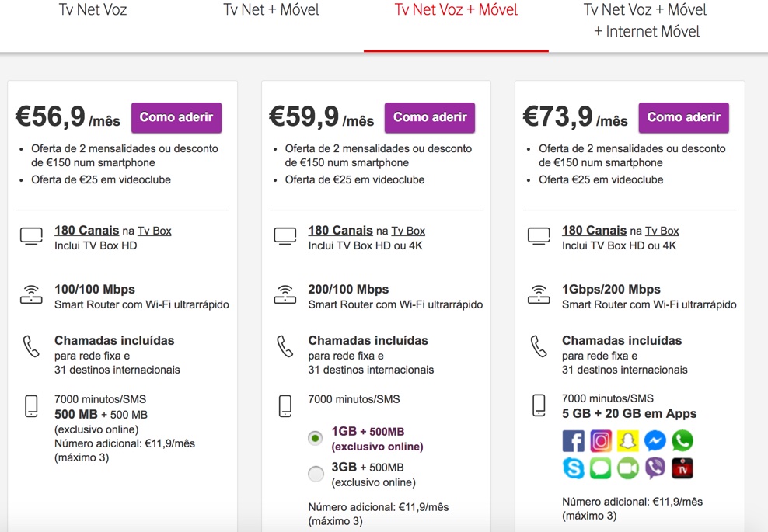768x532 pixels.
Task: Click the Facebook icon in the €73,9 plan
Action: pyautogui.click(x=573, y=440)
